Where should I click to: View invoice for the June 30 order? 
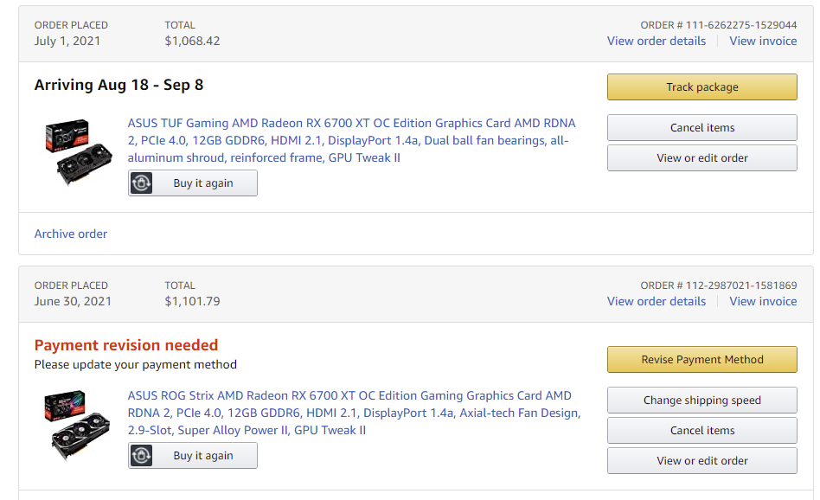pos(763,301)
